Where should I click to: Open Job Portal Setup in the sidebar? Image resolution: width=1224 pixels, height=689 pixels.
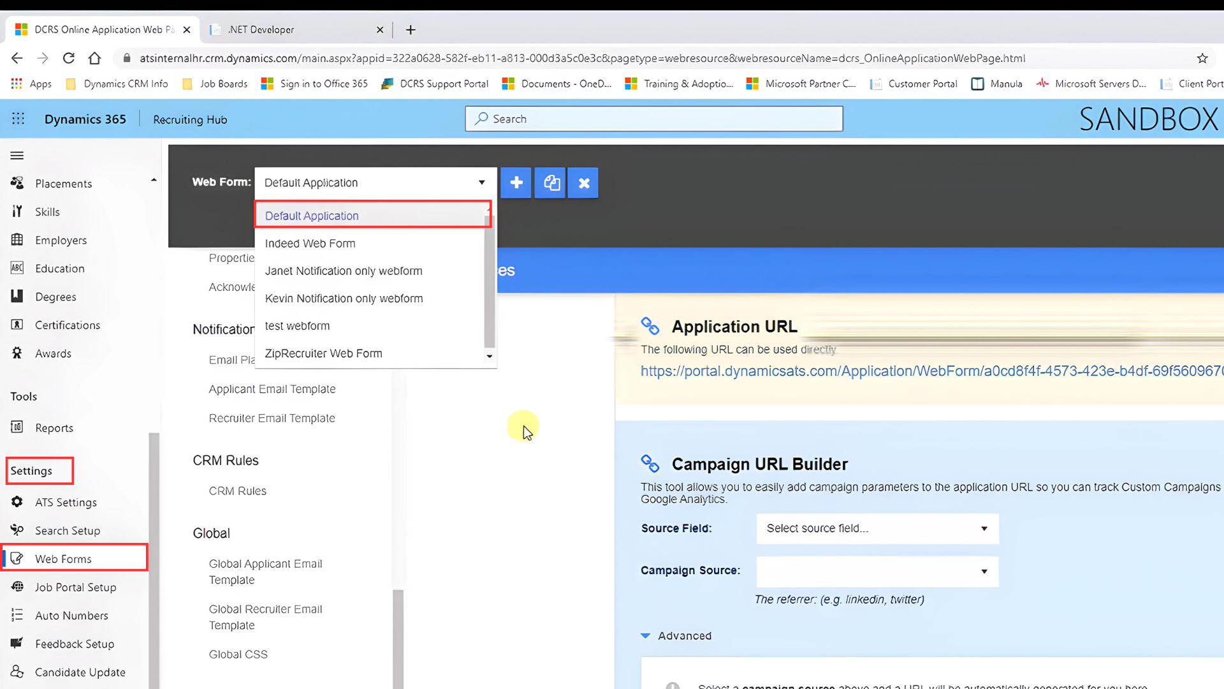tap(75, 588)
